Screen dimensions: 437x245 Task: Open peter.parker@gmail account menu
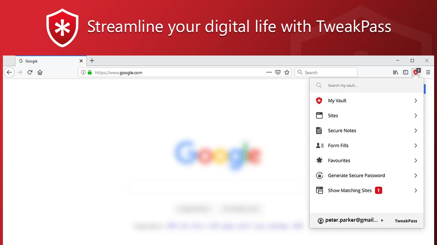[x=354, y=220]
